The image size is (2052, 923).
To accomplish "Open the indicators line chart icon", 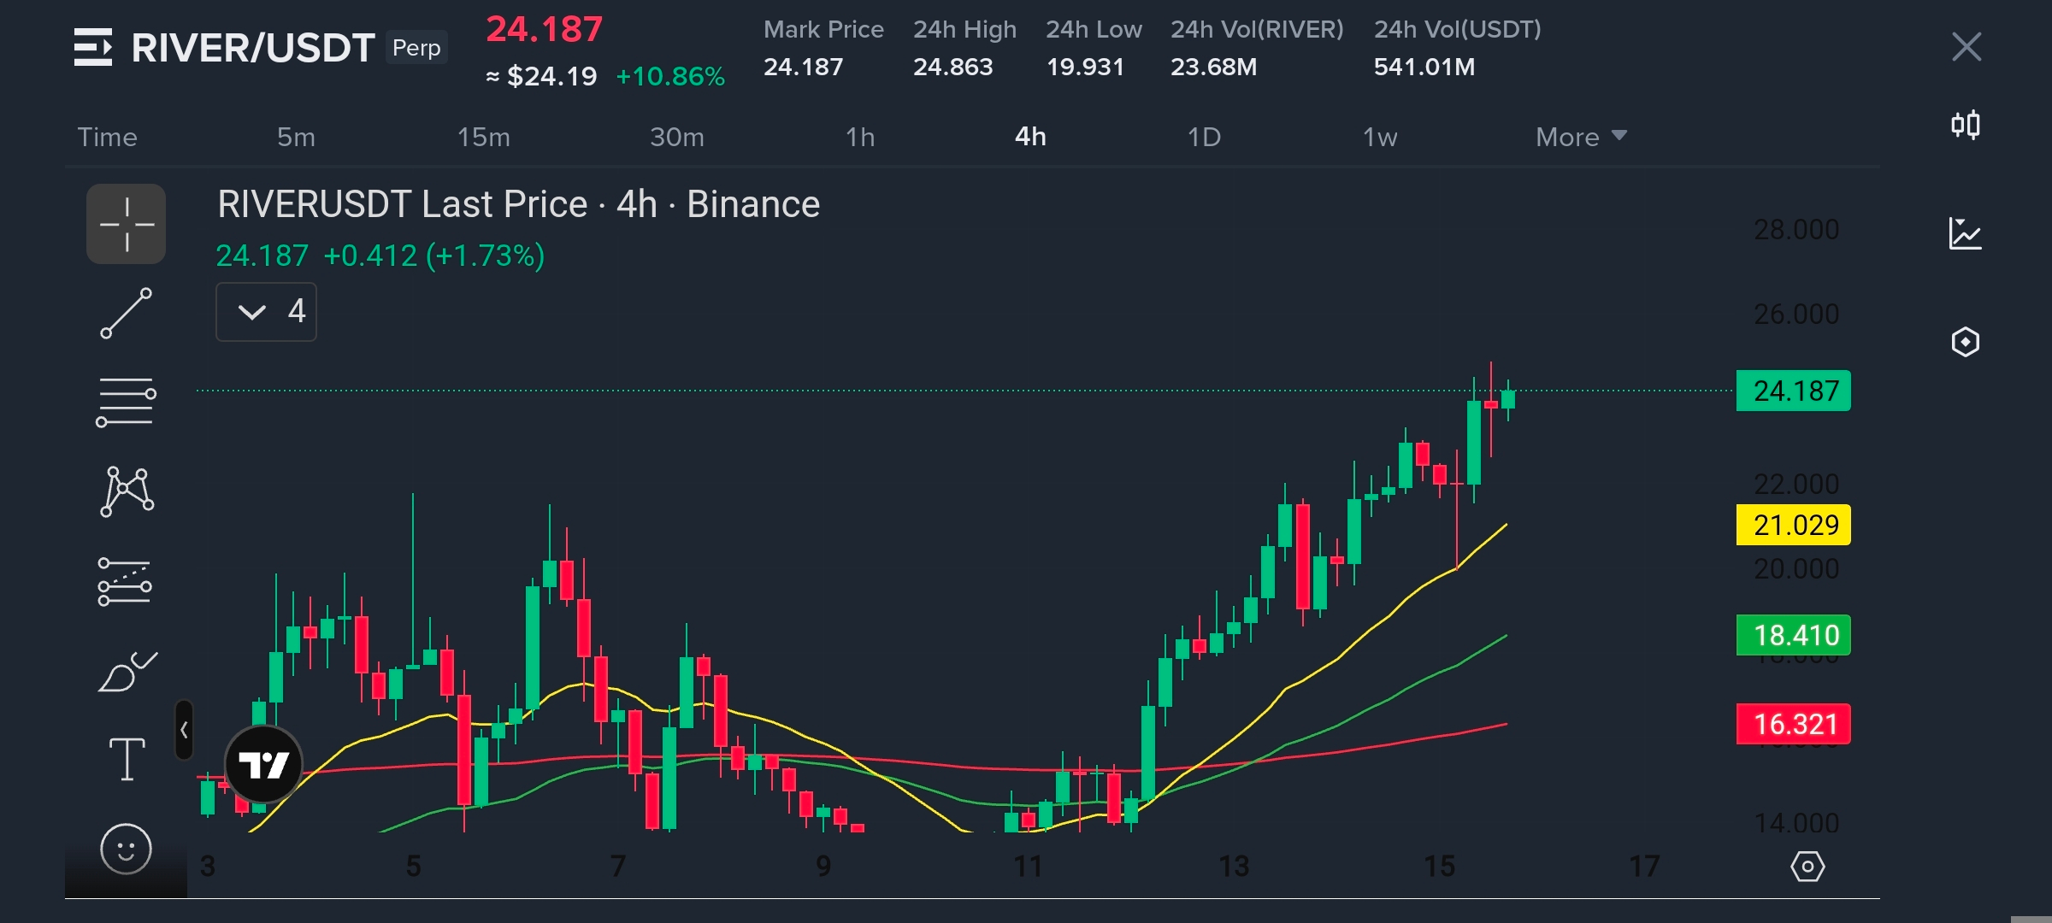I will [x=1965, y=233].
